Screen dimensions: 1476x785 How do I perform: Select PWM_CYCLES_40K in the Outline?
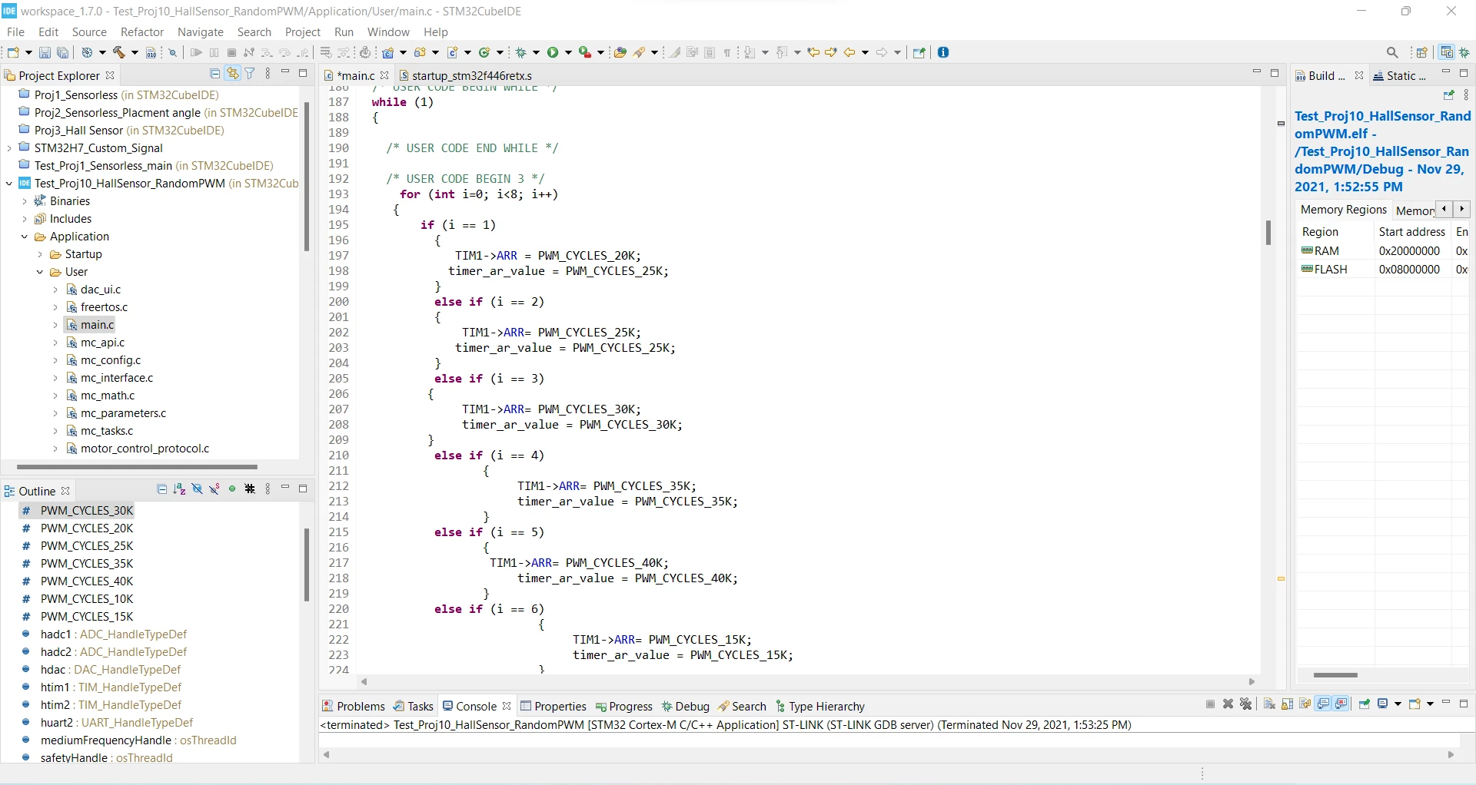click(x=87, y=581)
